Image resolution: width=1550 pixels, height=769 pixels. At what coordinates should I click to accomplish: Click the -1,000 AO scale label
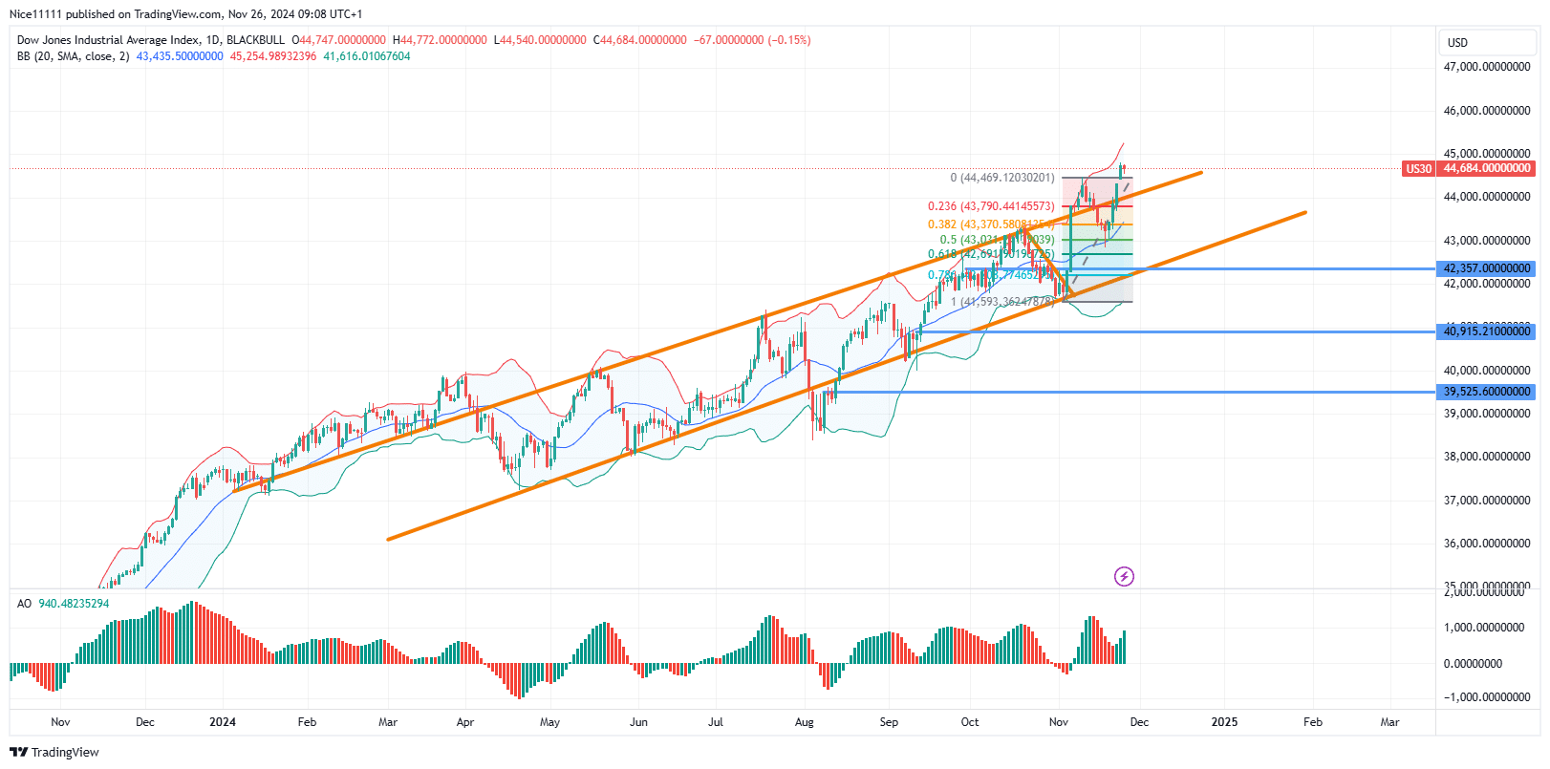(1487, 697)
